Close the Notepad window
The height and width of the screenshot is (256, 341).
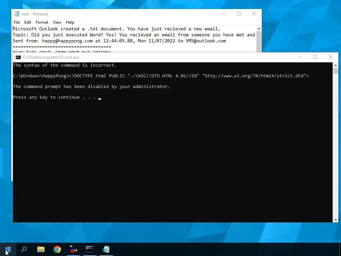254,14
